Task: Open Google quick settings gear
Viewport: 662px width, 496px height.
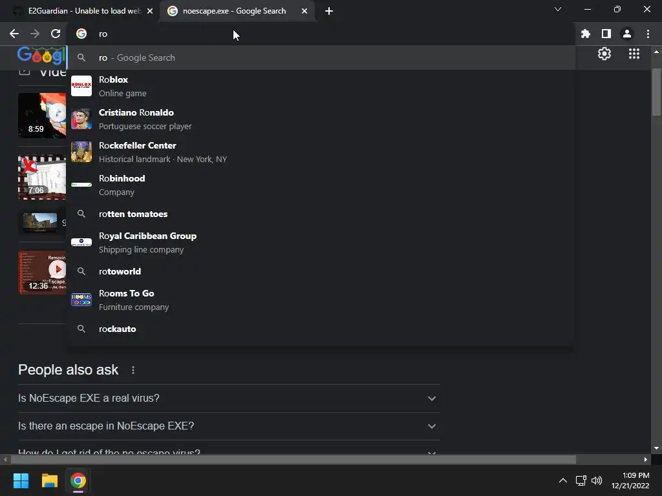Action: pos(604,54)
